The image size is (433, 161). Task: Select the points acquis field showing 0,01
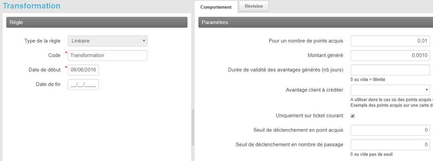point(390,41)
